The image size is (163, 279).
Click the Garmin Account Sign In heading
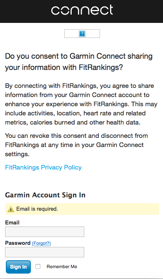(45, 195)
